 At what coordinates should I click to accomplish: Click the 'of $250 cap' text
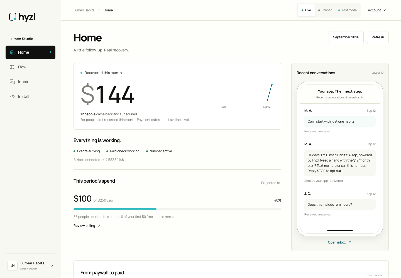pyautogui.click(x=103, y=200)
